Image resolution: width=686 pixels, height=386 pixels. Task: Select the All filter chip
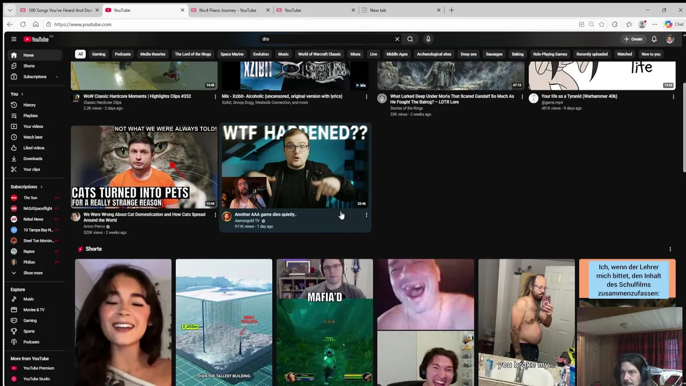point(80,54)
